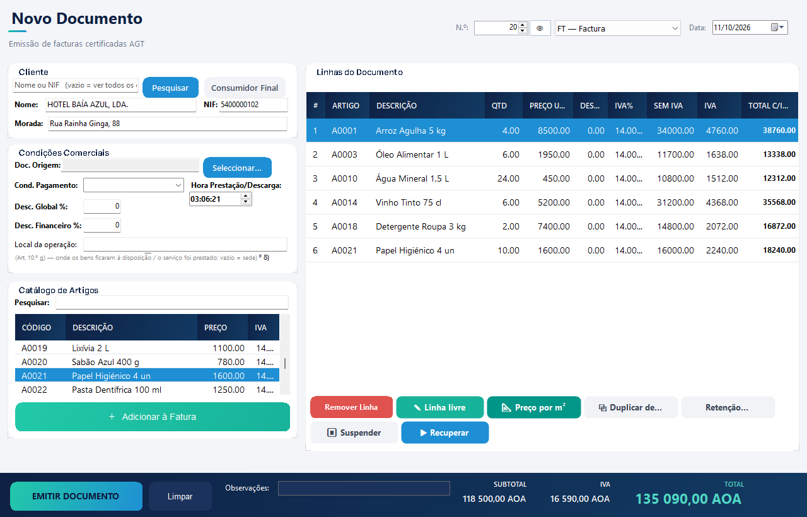Click the EMITIR DOCUMENTO button
The height and width of the screenshot is (517, 807).
(76, 496)
